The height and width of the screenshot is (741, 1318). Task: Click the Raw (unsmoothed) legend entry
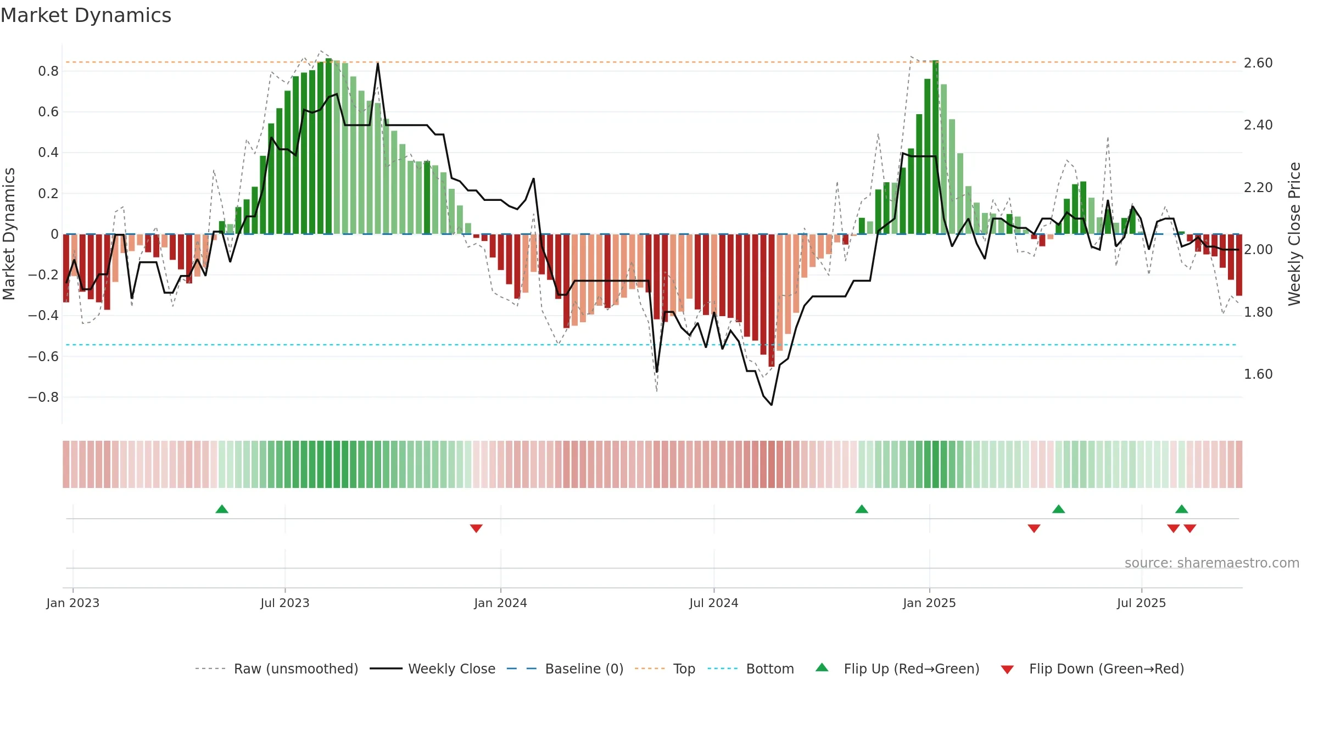[276, 669]
